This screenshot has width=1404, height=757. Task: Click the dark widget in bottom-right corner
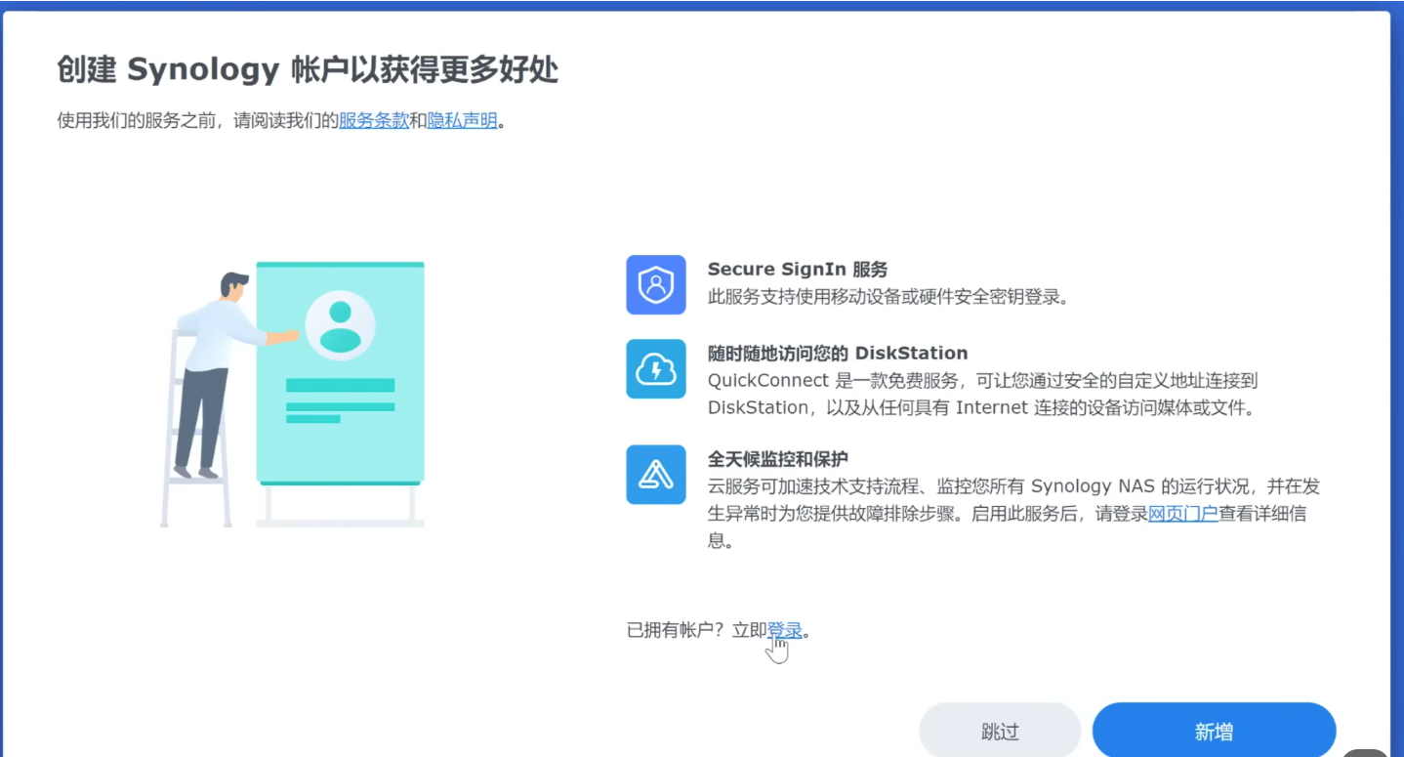click(x=1365, y=753)
